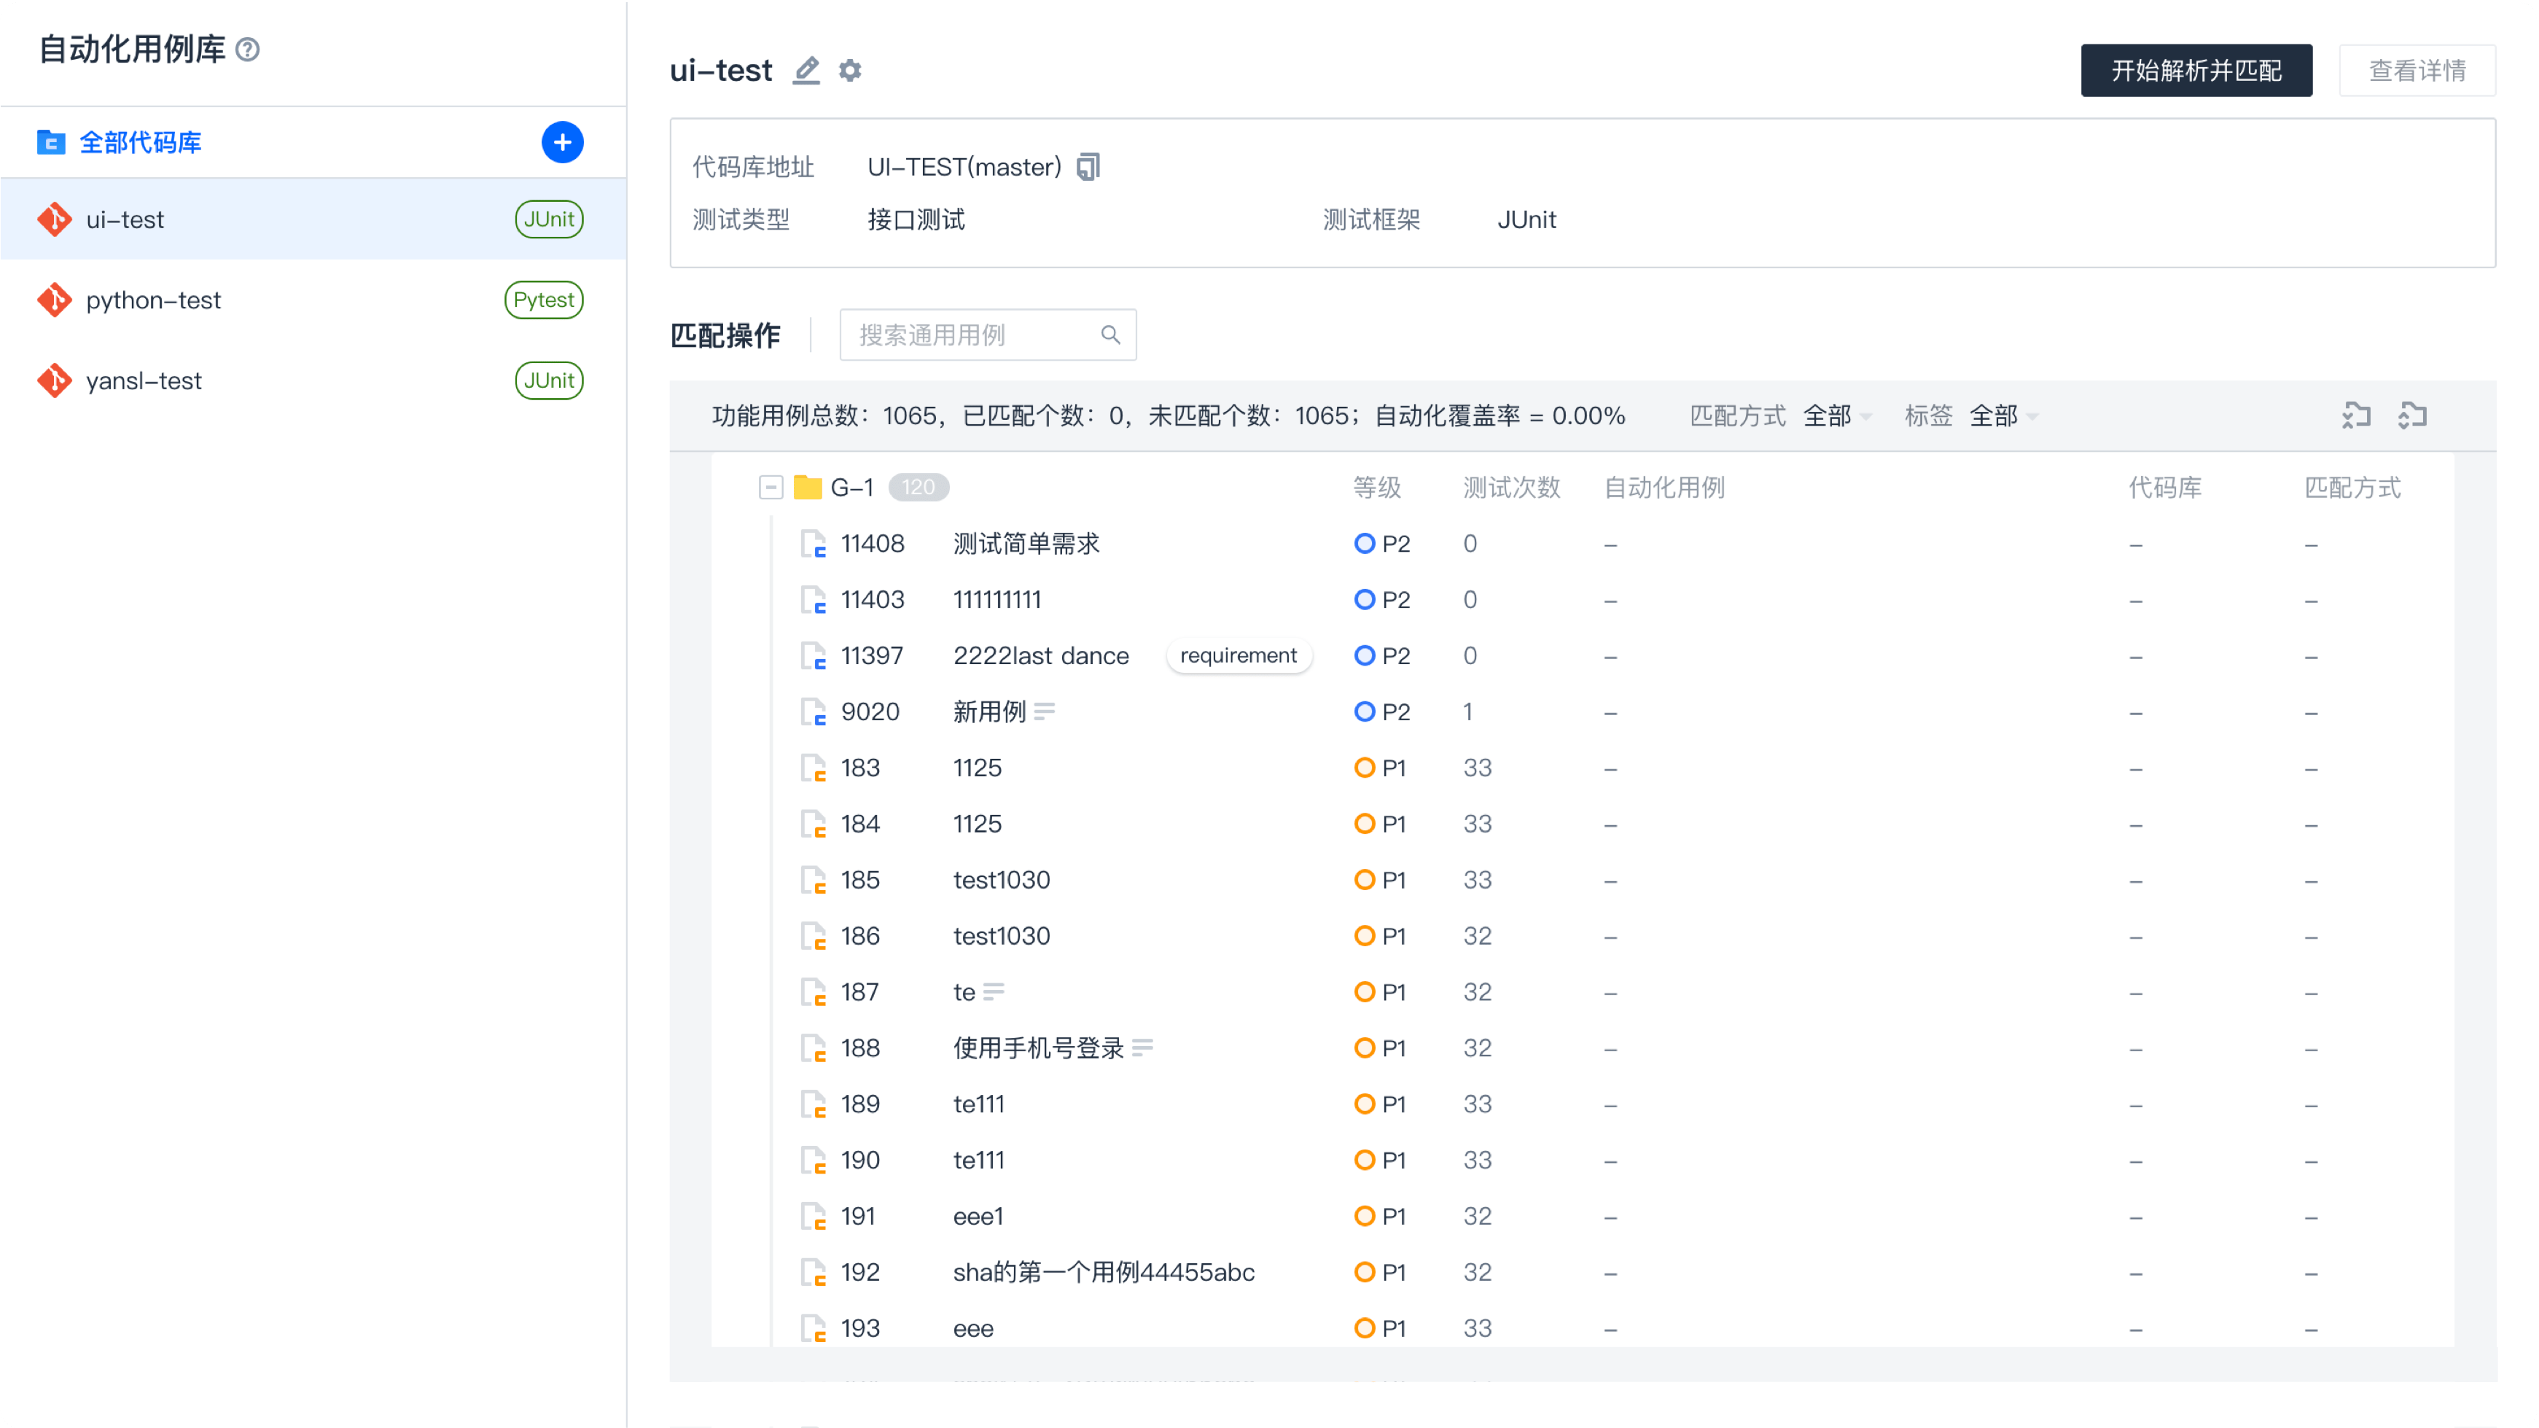Copy the UI-TEST(master) repository address
The height and width of the screenshot is (1428, 2539).
click(1088, 166)
